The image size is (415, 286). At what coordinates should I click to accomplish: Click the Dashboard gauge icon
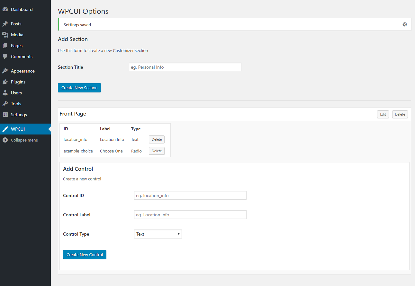(5, 9)
